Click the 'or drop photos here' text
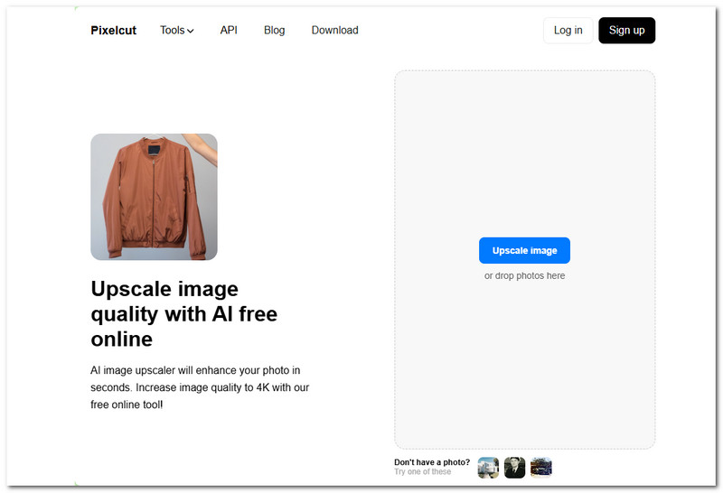The width and height of the screenshot is (723, 493). coord(524,275)
